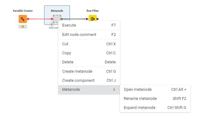This screenshot has height=133, width=206.
Task: Click the Row Filter output port triangle
Action: [98, 19]
